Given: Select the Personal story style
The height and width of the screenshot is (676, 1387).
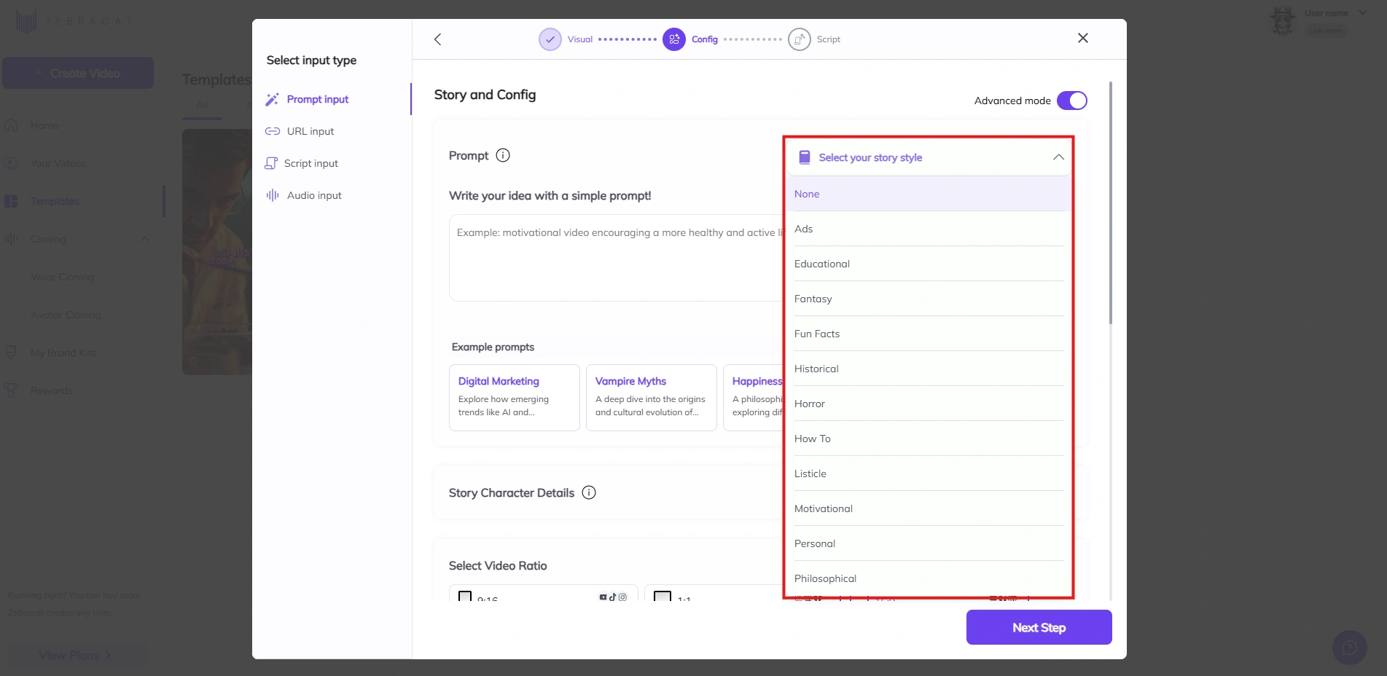Looking at the screenshot, I should [929, 543].
